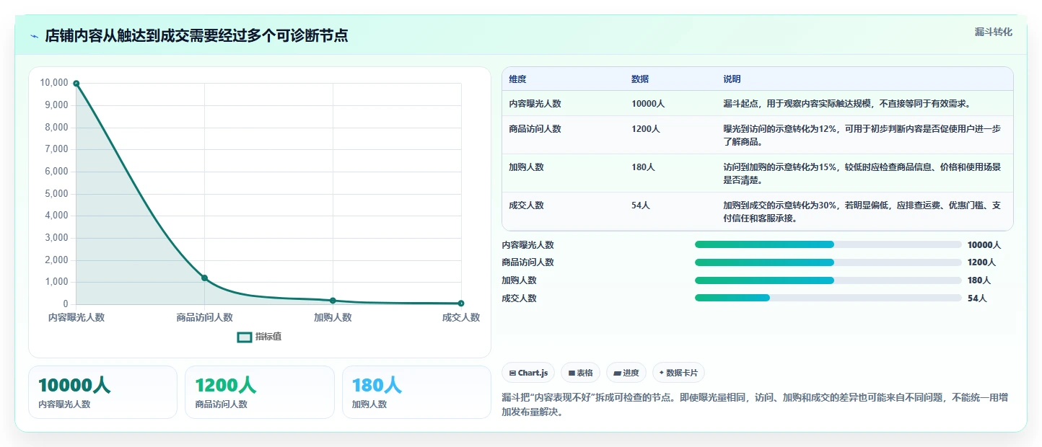Click the chart data point for 成交人数
Image resolution: width=1042 pixels, height=447 pixels.
(x=461, y=304)
